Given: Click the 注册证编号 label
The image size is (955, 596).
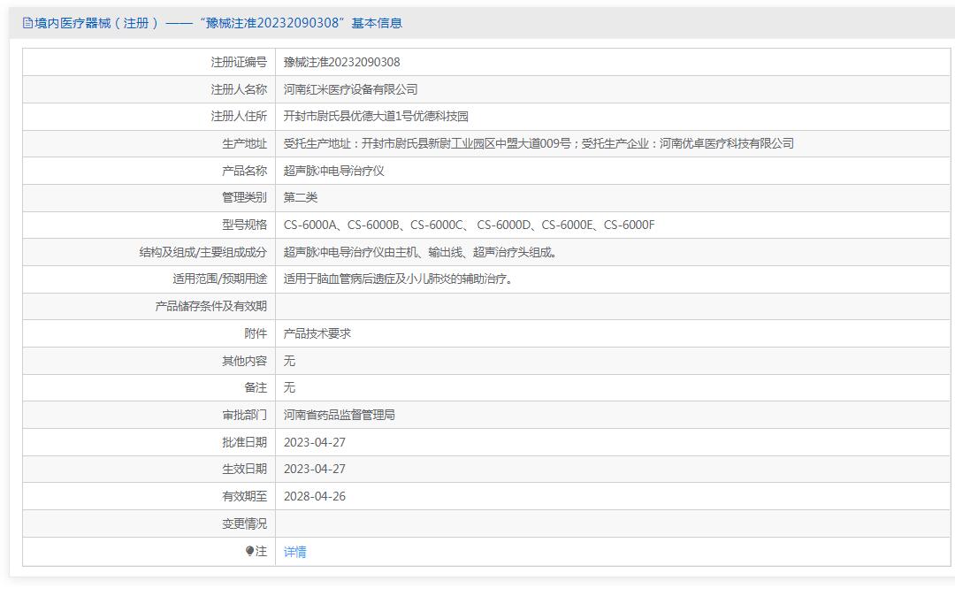Looking at the screenshot, I should coord(239,62).
